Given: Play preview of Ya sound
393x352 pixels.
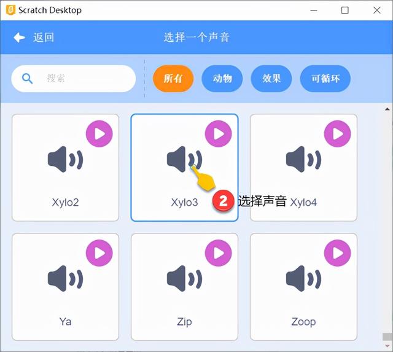Looking at the screenshot, I should click(x=99, y=253).
